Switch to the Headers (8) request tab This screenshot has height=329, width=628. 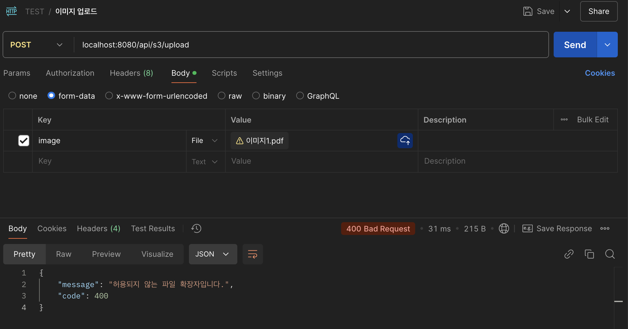pos(131,73)
